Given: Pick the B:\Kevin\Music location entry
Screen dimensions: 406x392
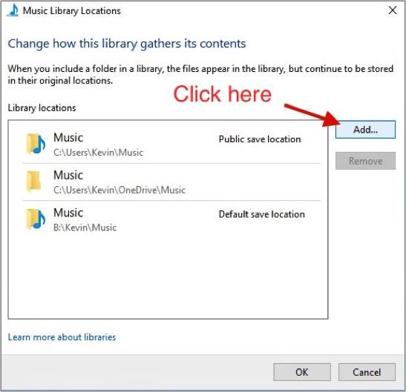Looking at the screenshot, I should pyautogui.click(x=171, y=219).
